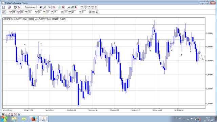Toggle second LOG scale button

pos(85,7)
